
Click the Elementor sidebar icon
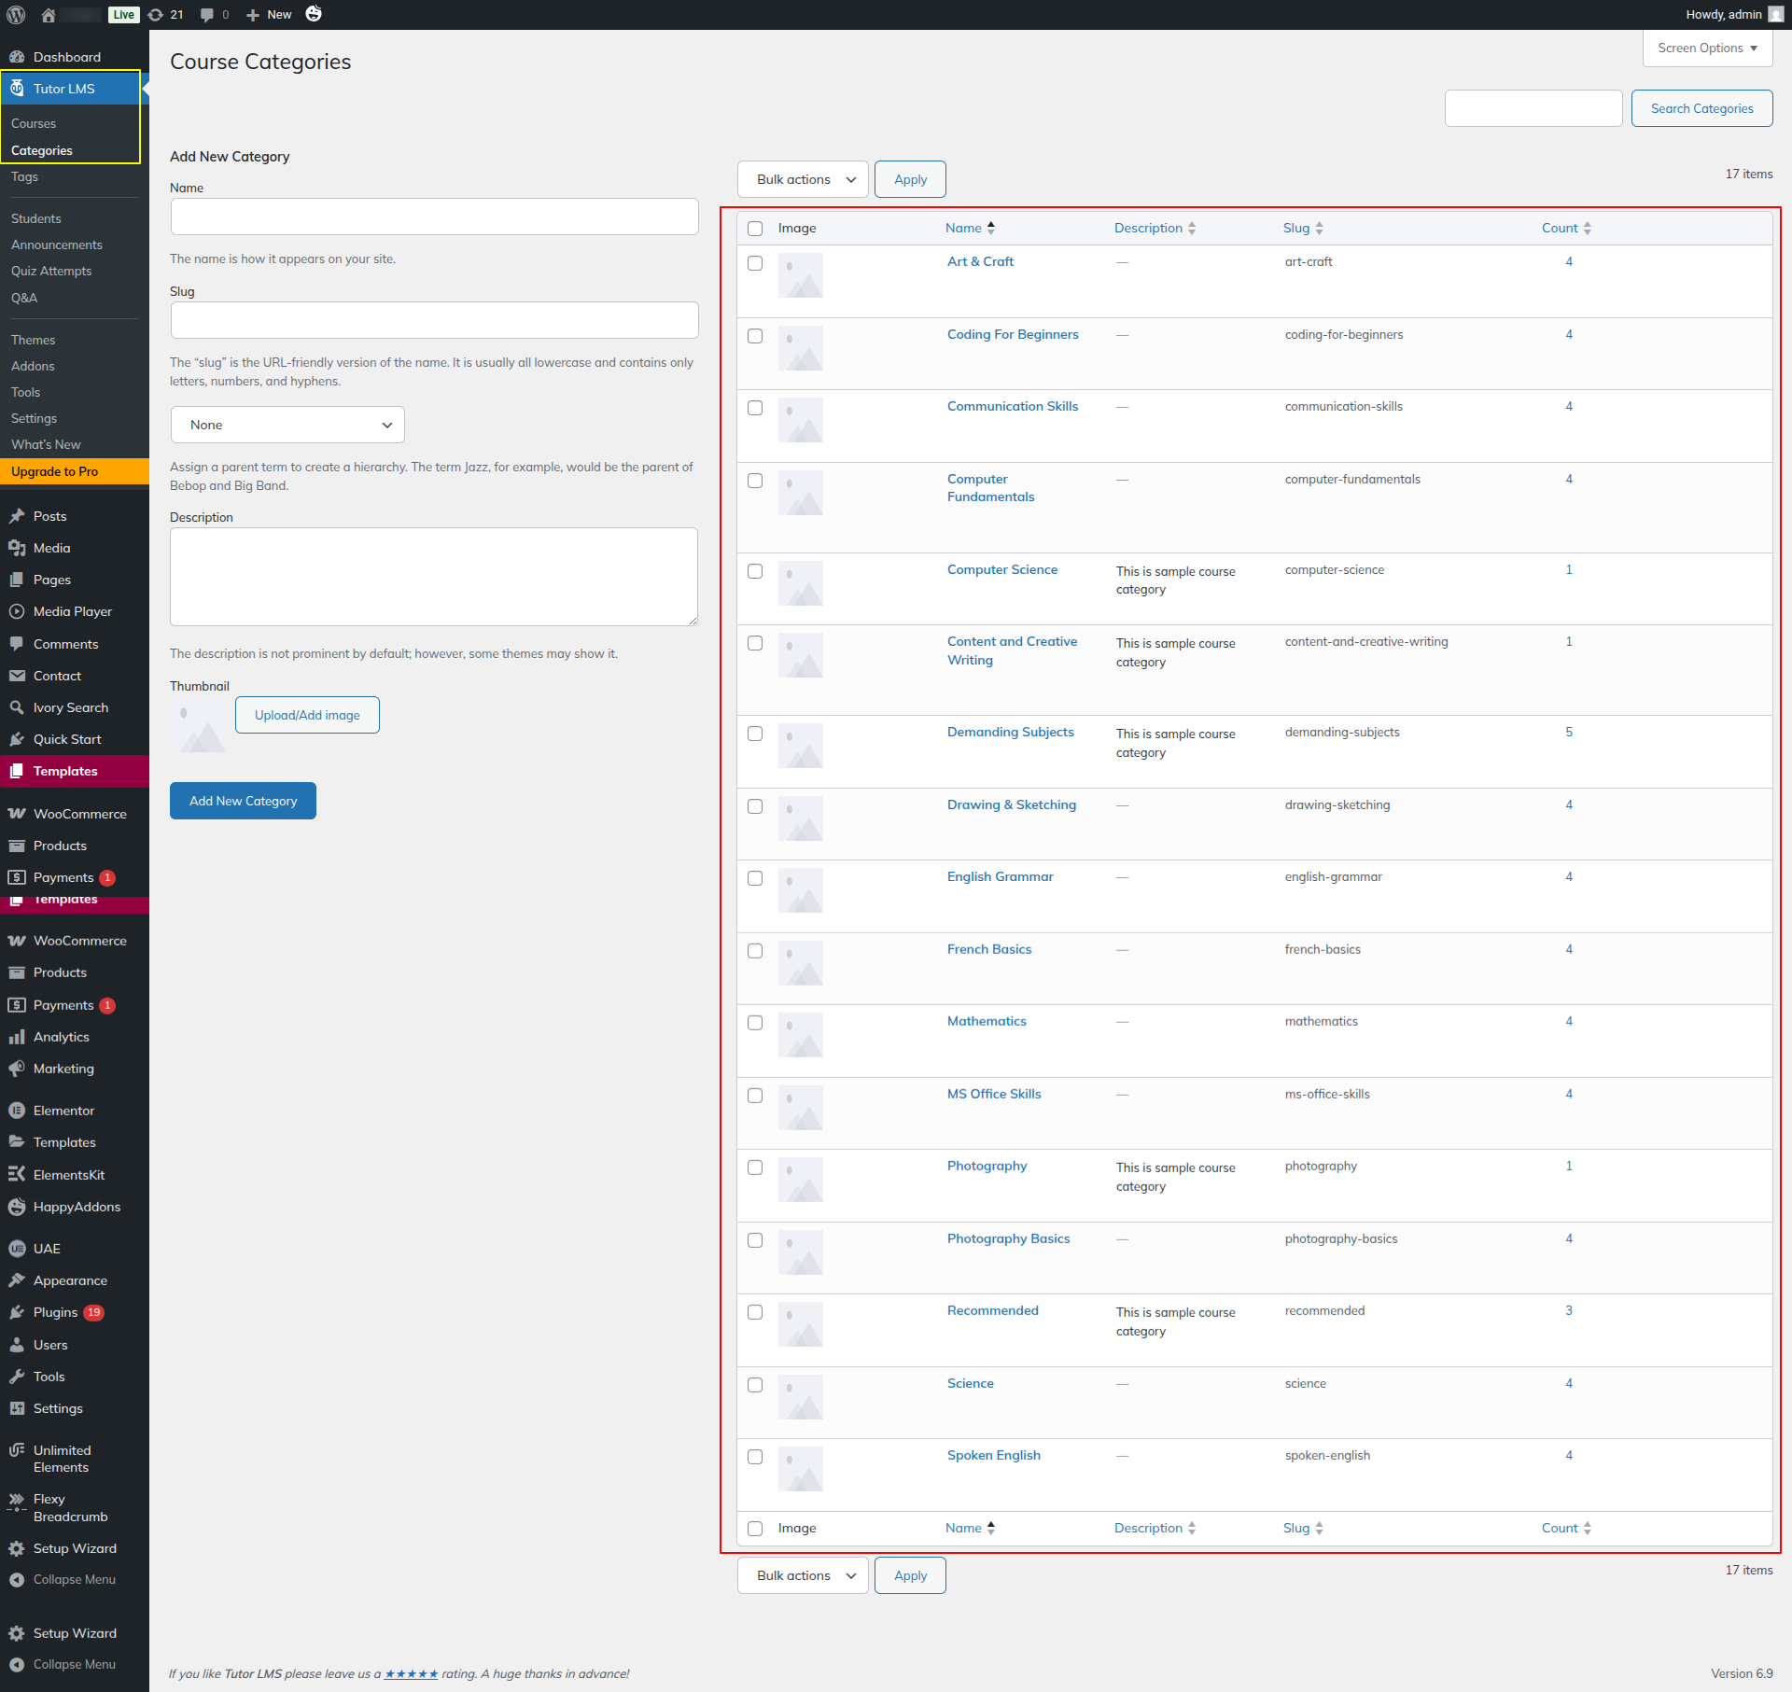pos(17,1111)
